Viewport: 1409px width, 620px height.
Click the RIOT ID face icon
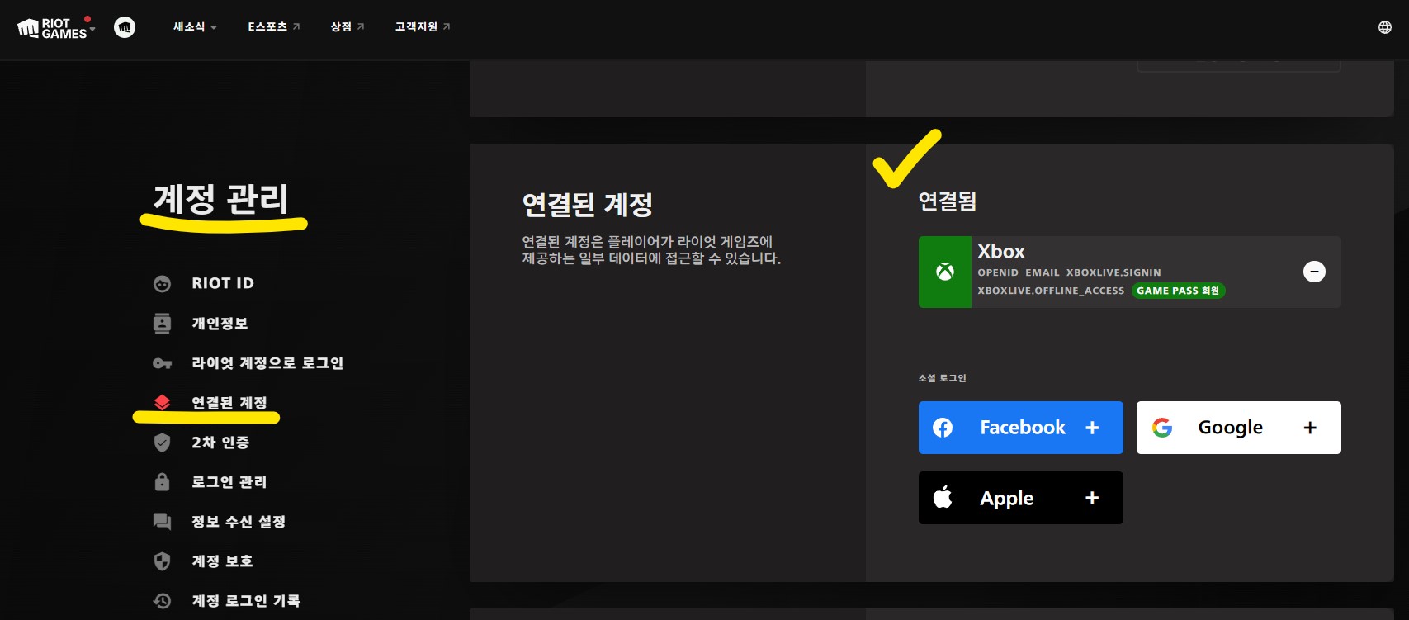[x=162, y=284]
